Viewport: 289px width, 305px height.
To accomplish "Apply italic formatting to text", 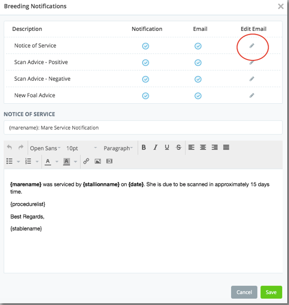I will coord(155,148).
